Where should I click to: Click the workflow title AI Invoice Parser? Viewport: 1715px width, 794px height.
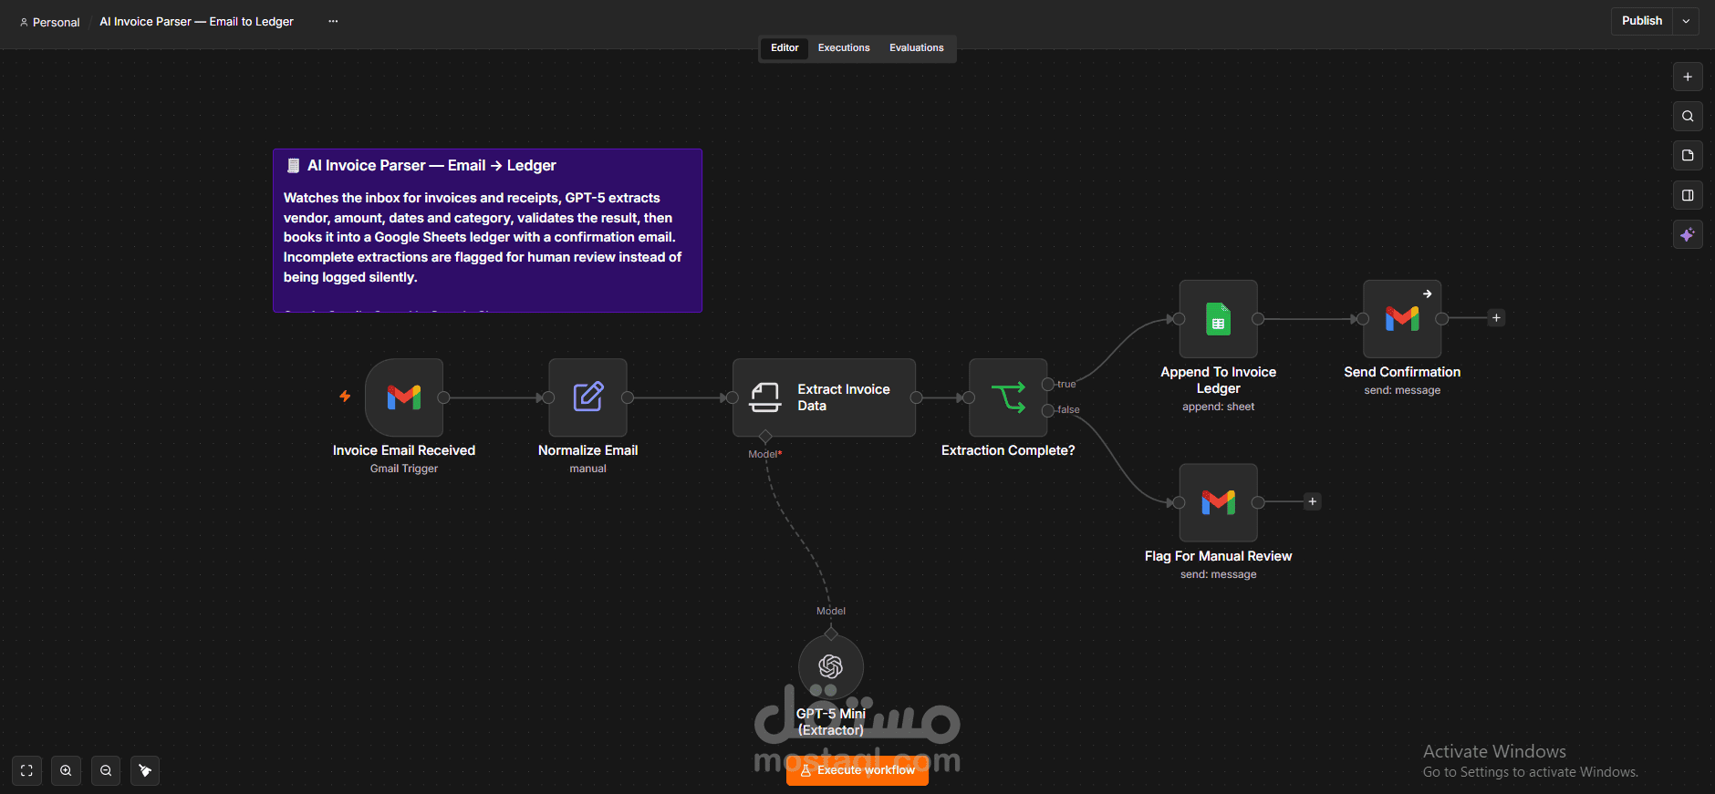196,22
